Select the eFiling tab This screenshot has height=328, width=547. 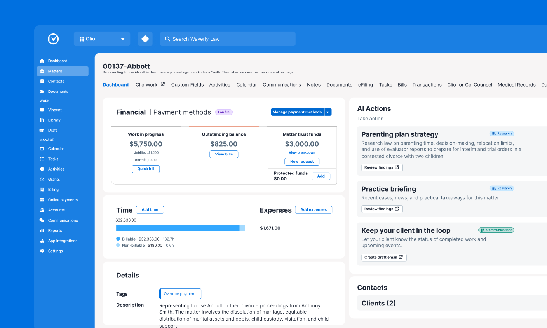point(366,85)
